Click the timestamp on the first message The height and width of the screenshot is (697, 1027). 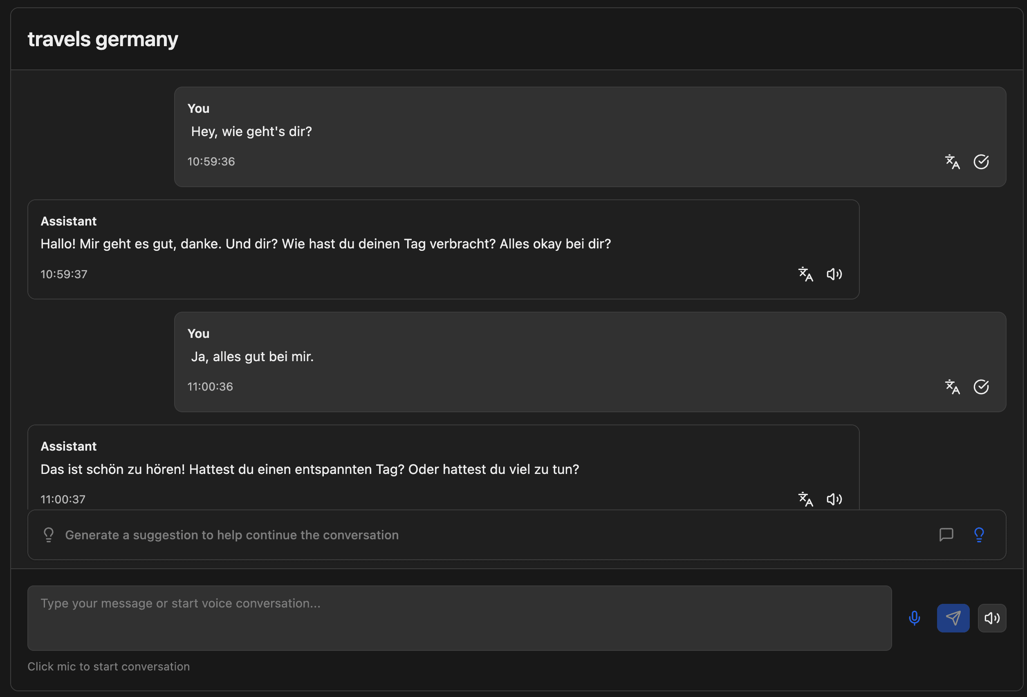point(211,161)
